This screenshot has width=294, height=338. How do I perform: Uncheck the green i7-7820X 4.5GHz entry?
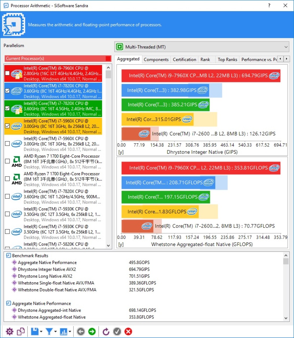coord(7,108)
